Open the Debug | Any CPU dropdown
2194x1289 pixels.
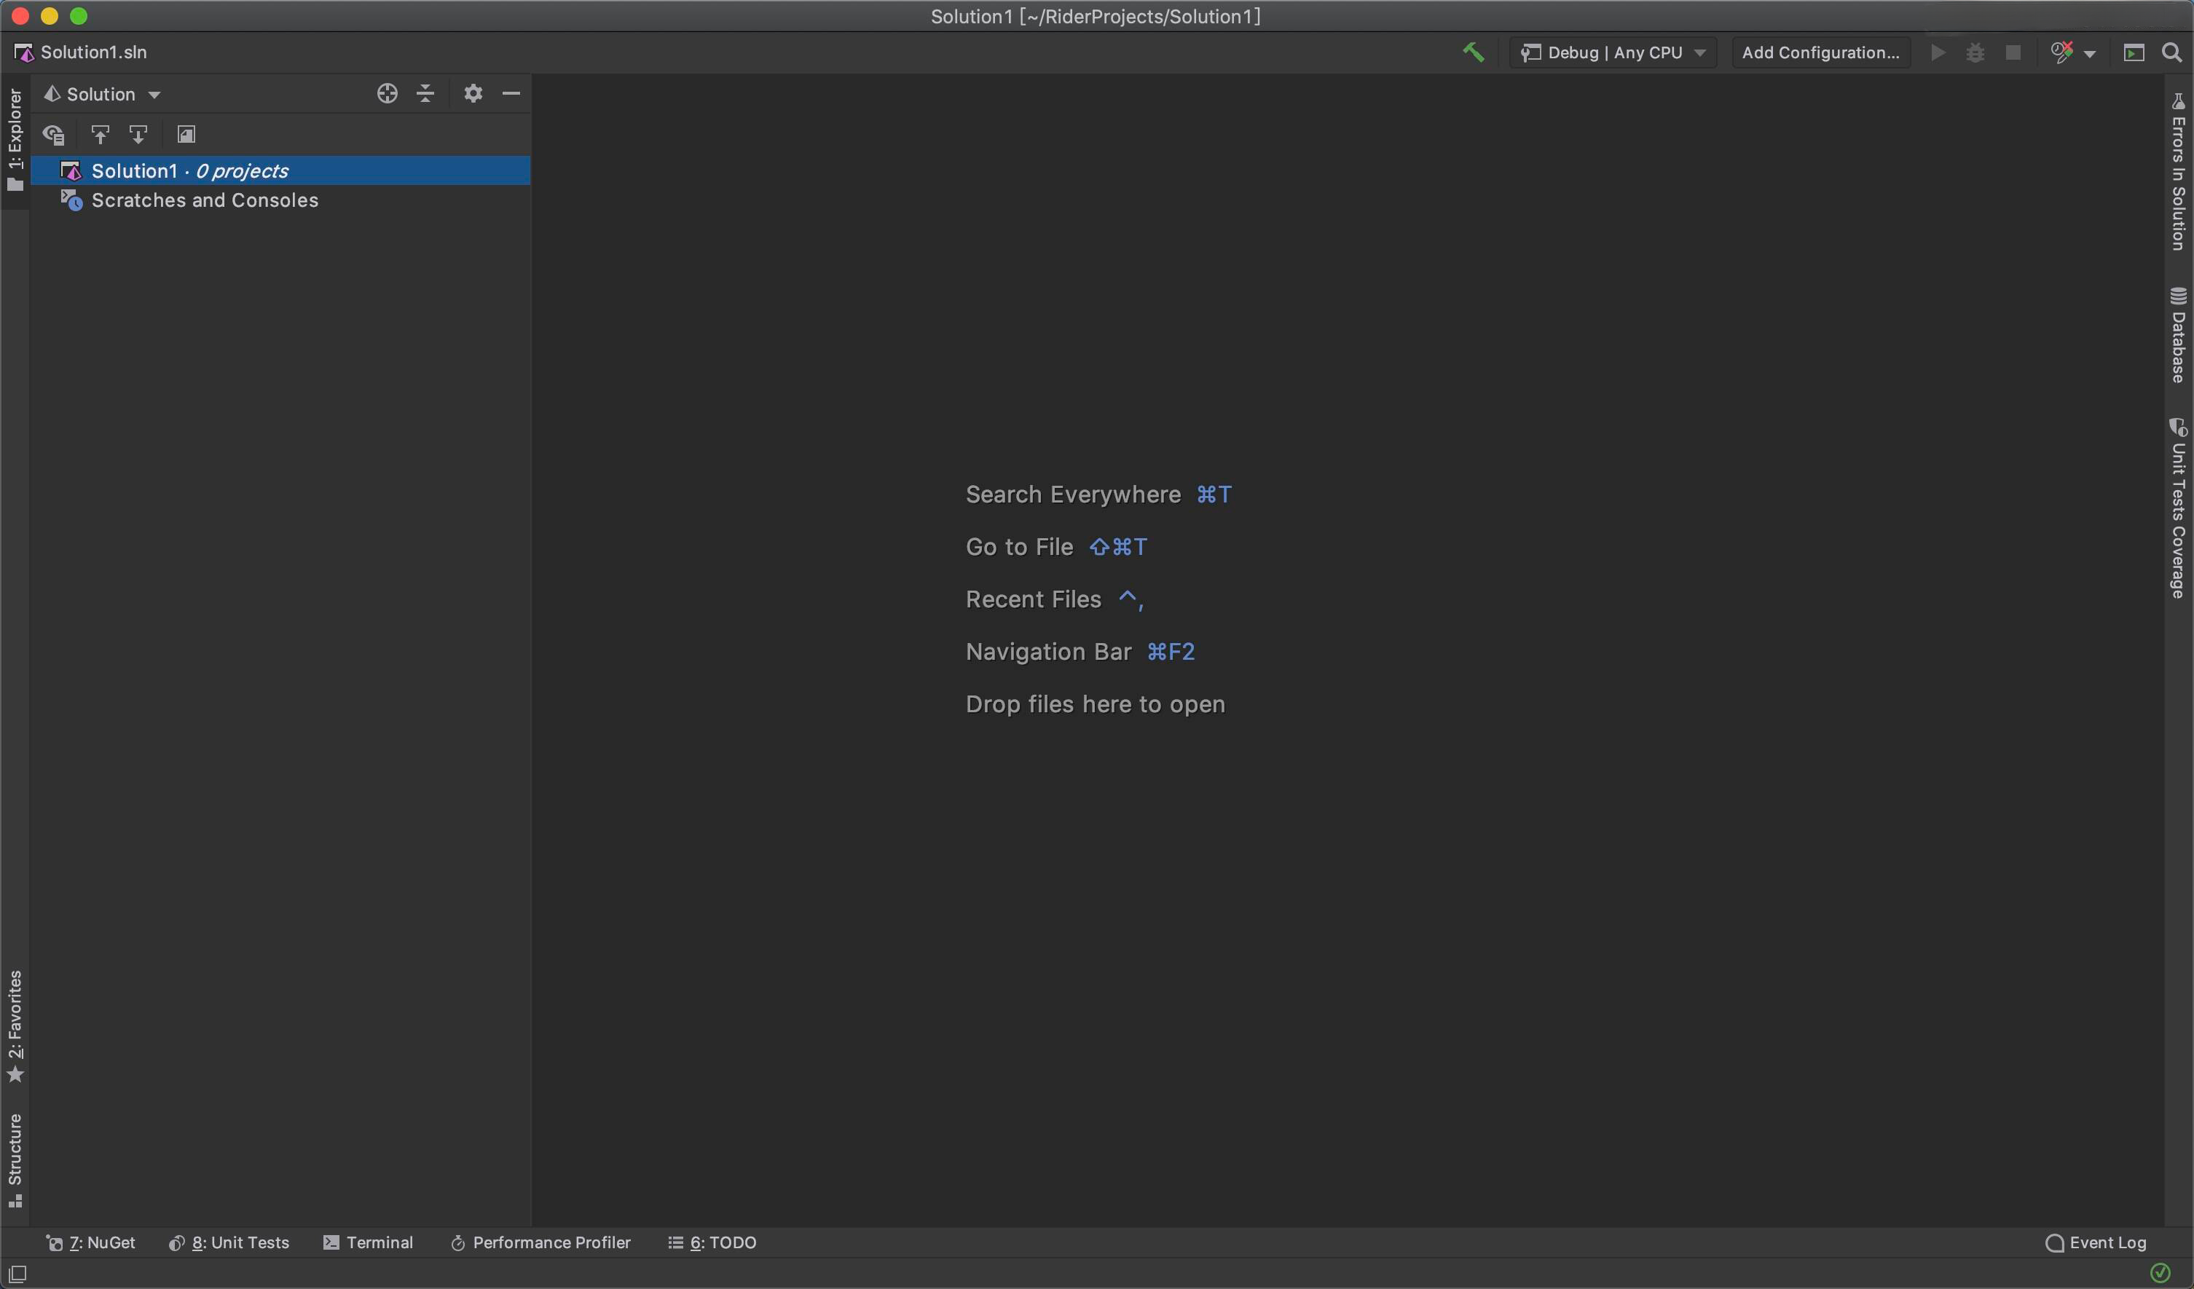pos(1613,52)
